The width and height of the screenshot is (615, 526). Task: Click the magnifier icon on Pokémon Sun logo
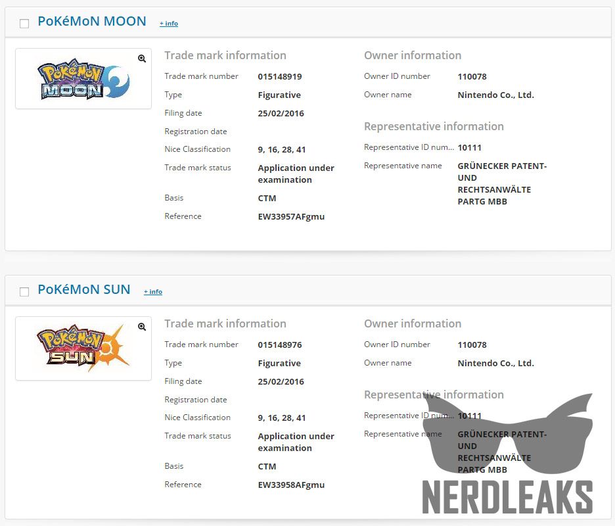[142, 327]
